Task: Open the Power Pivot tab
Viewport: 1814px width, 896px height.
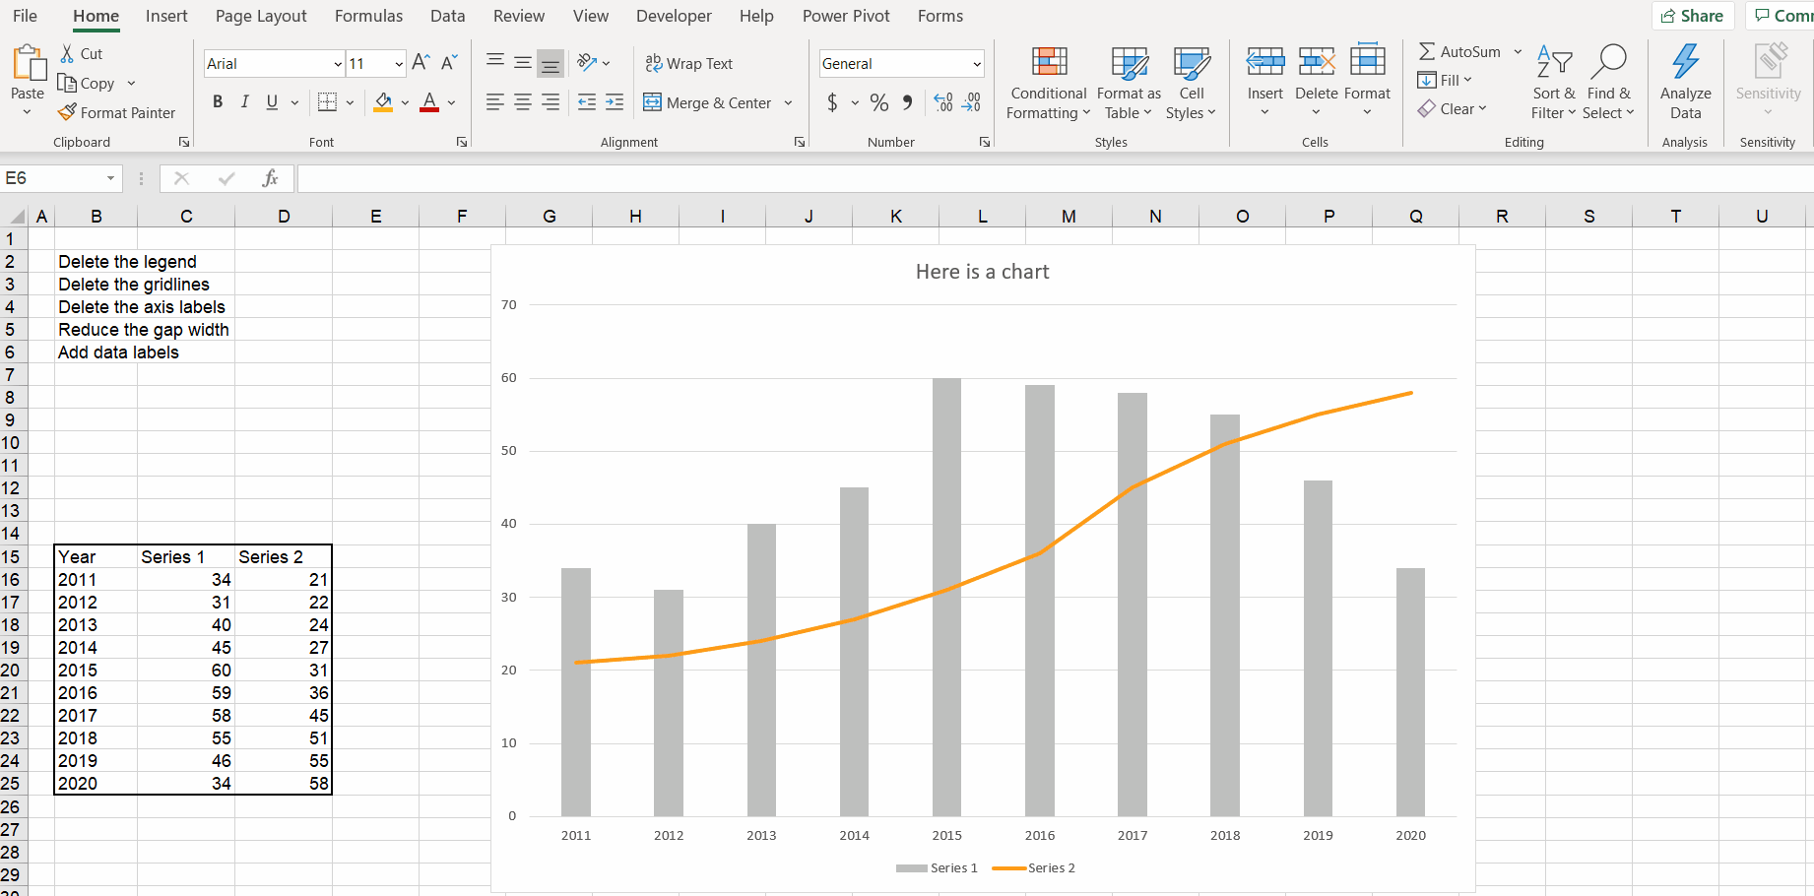Action: 845,16
